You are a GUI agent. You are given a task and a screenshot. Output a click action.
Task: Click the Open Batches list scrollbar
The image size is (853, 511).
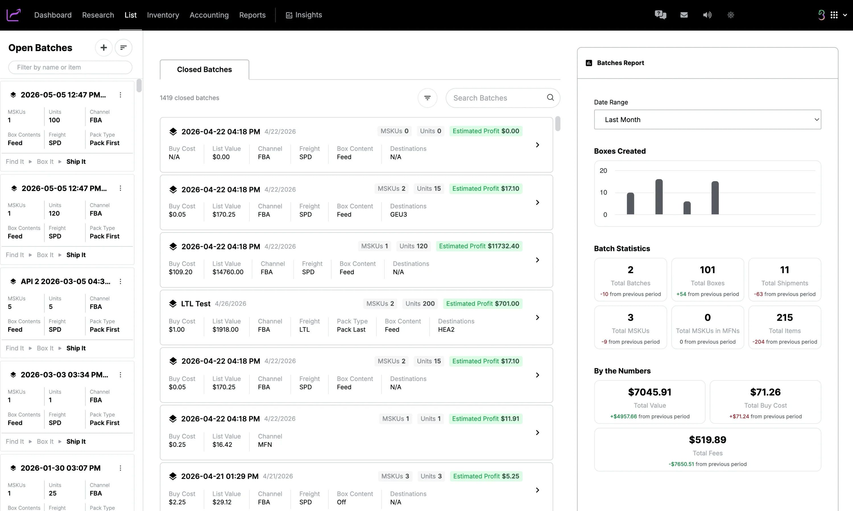[139, 86]
